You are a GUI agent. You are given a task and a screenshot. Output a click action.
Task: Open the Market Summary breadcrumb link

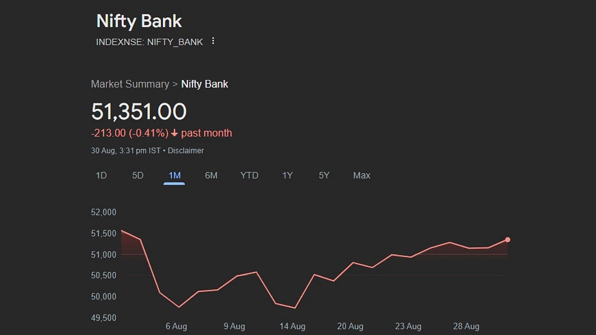tap(130, 84)
